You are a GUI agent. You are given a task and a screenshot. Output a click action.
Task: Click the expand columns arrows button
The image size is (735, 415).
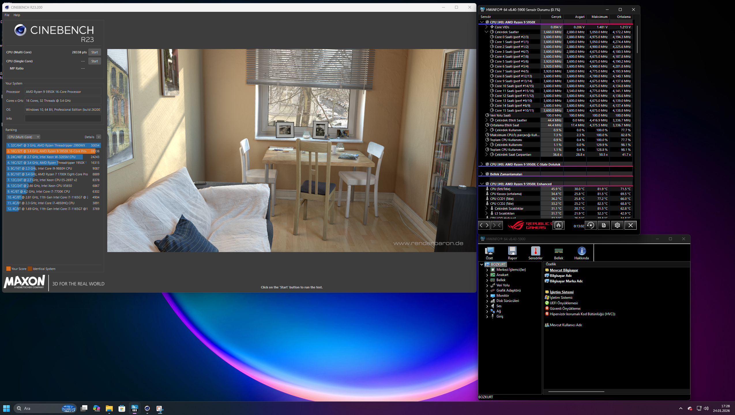pyautogui.click(x=484, y=225)
